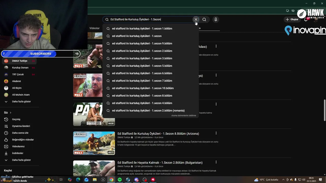Open TRT Çocuk subscription channel
The height and width of the screenshot is (183, 326).
coord(19,74)
